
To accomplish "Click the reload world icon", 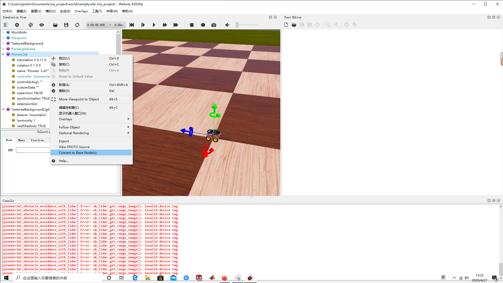I will (x=77, y=25).
